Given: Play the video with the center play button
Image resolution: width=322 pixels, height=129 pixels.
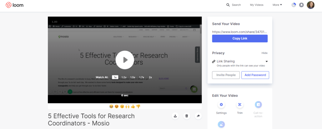Looking at the screenshot, I should [125, 60].
